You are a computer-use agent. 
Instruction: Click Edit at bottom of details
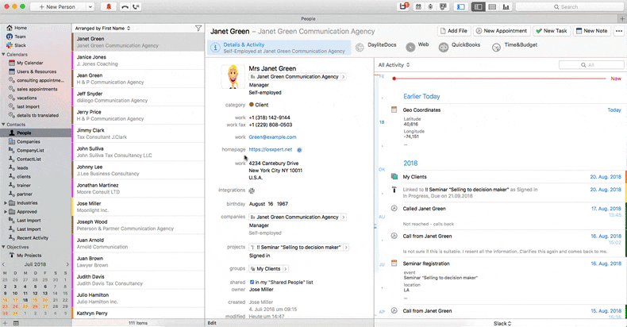point(212,323)
